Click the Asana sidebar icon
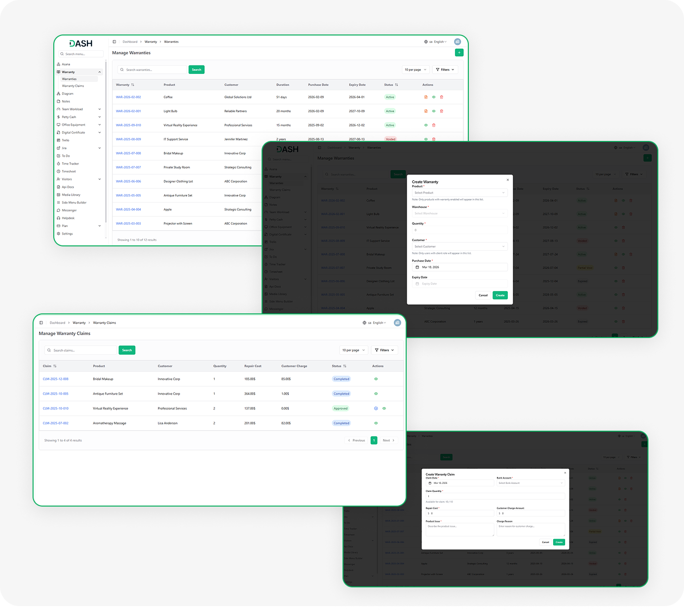 tap(59, 64)
